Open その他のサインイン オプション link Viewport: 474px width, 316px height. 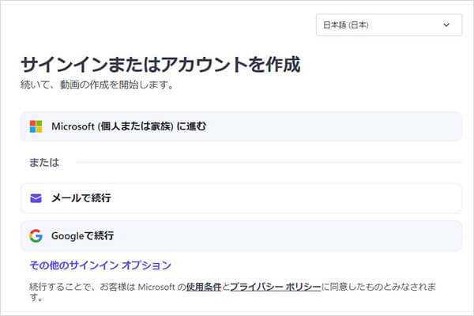click(x=100, y=265)
